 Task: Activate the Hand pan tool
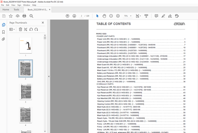pos(104,16)
